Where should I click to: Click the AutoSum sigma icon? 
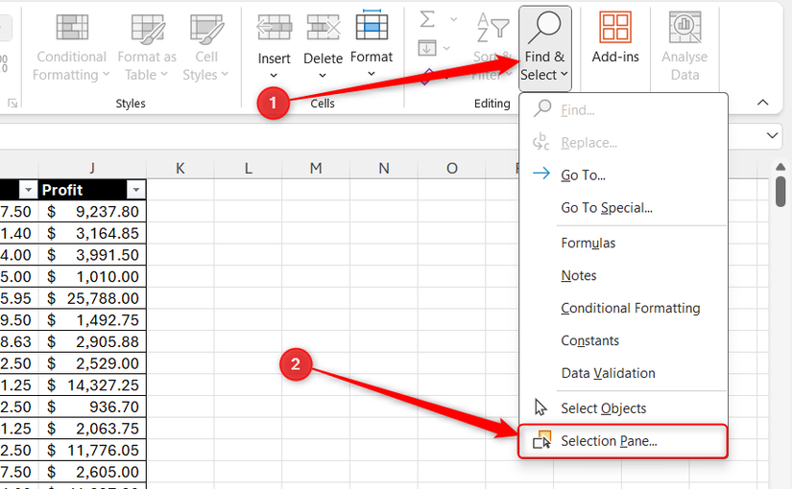click(427, 20)
